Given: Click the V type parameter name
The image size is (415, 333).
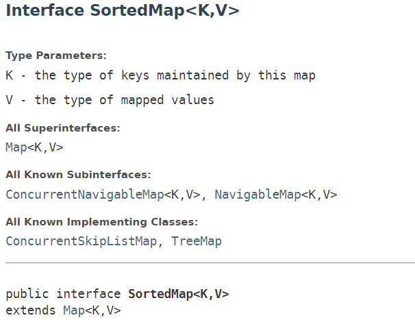Looking at the screenshot, I should pyautogui.click(x=9, y=100).
